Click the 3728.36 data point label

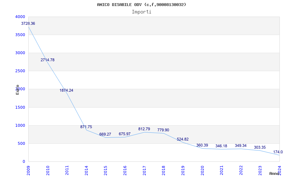[28, 23]
